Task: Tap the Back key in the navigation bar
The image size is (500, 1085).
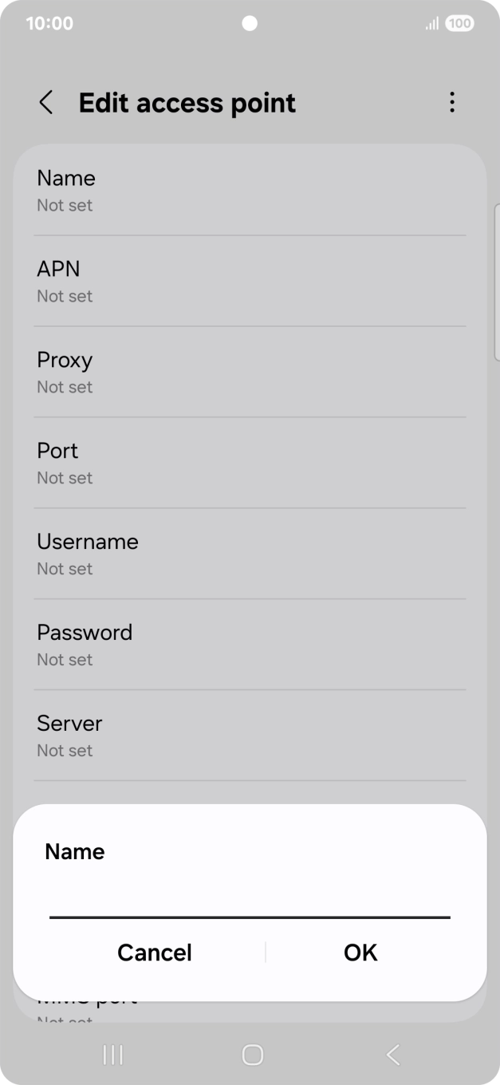Action: [392, 1054]
